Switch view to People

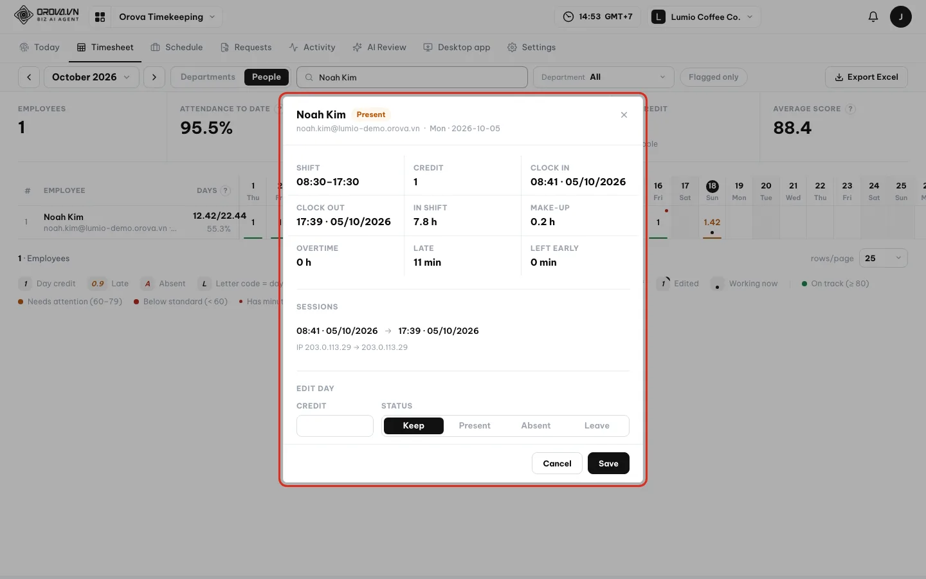pyautogui.click(x=266, y=77)
